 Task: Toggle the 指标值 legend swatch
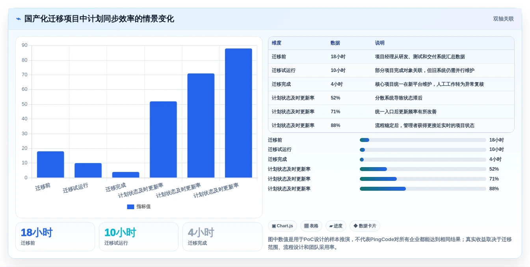[x=130, y=206]
